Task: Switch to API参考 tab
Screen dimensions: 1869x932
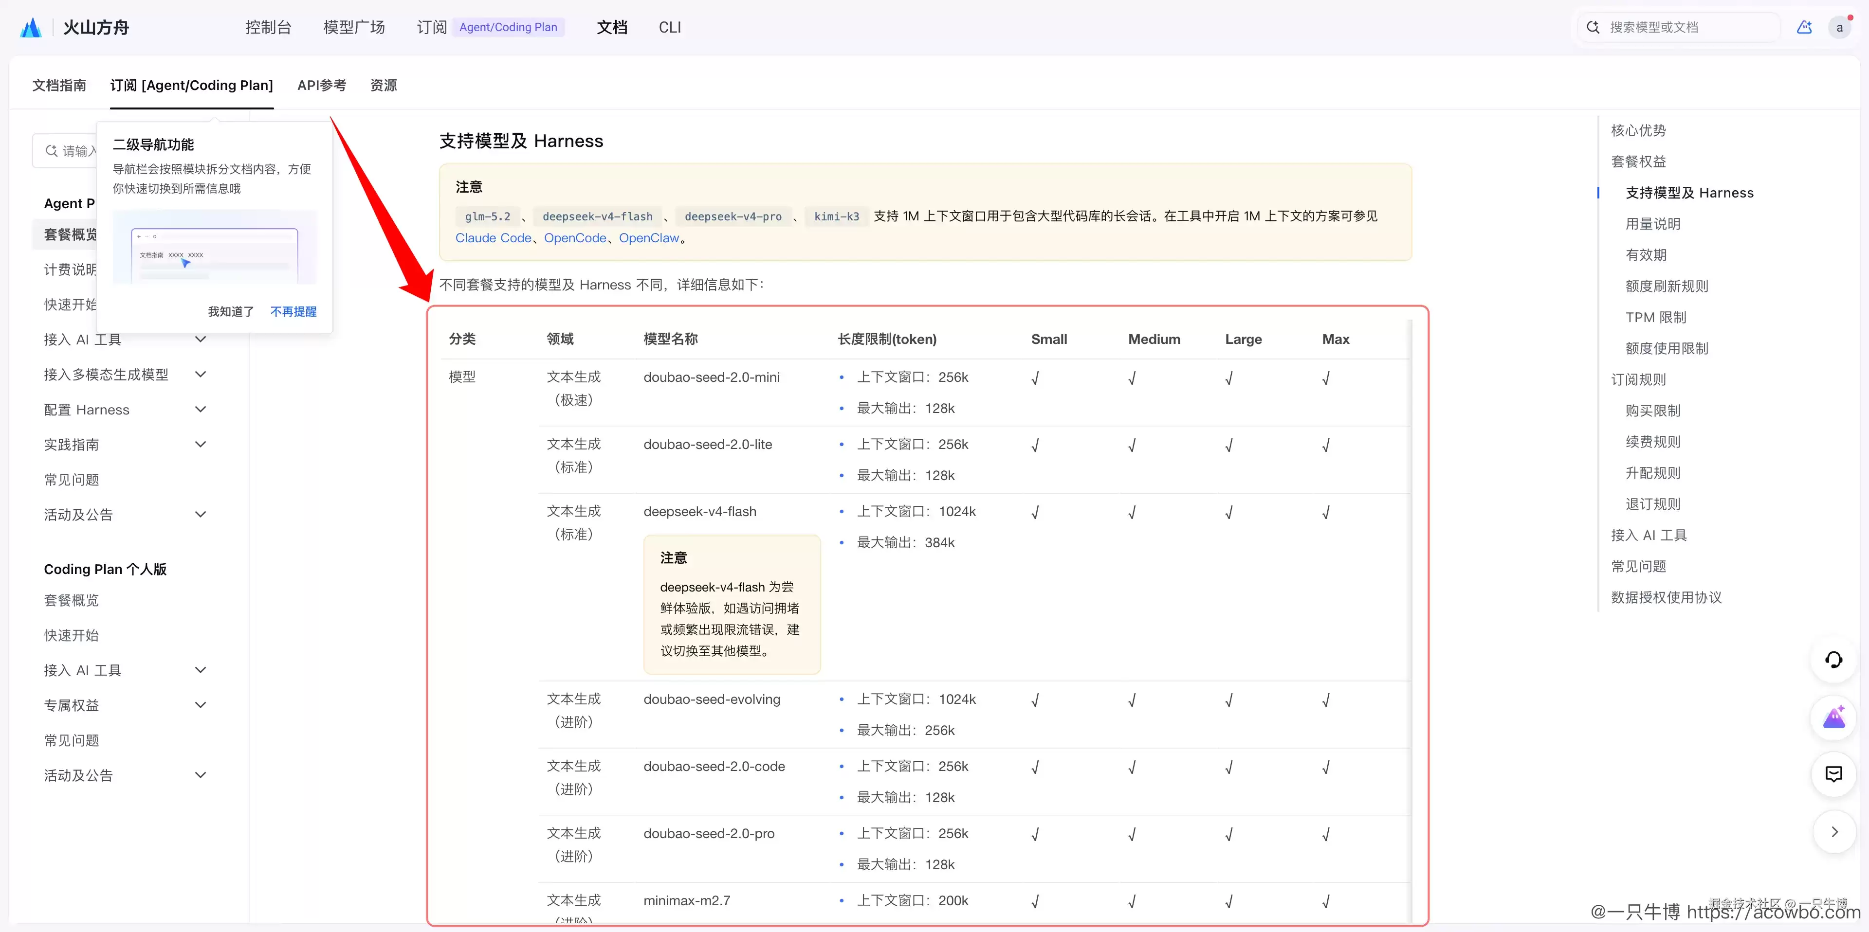Action: 321,86
